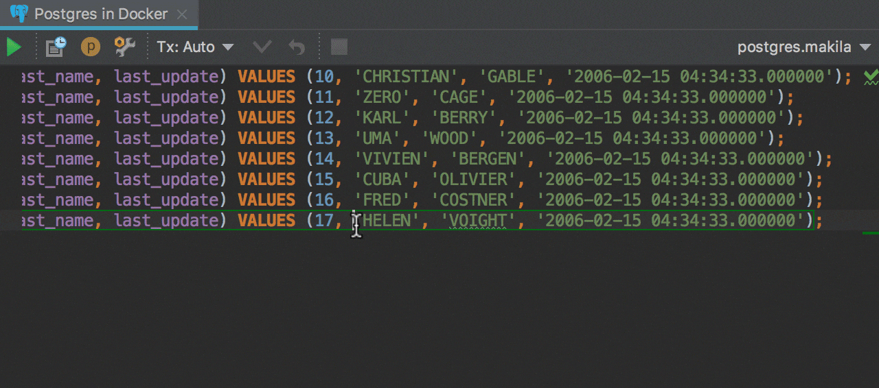Click the 'CHRISTIAN' string in the first row
879x388 pixels.
[x=404, y=77]
